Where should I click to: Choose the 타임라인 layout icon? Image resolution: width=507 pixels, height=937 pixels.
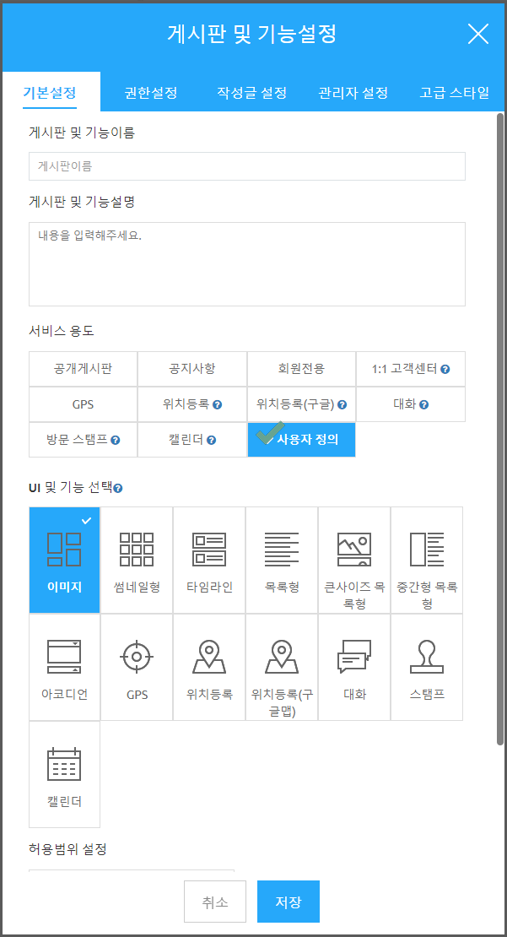click(x=209, y=550)
